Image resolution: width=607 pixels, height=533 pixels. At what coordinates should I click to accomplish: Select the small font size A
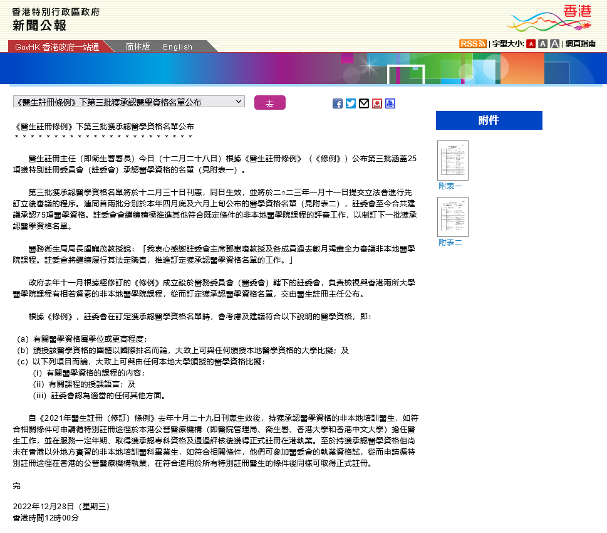click(x=531, y=44)
